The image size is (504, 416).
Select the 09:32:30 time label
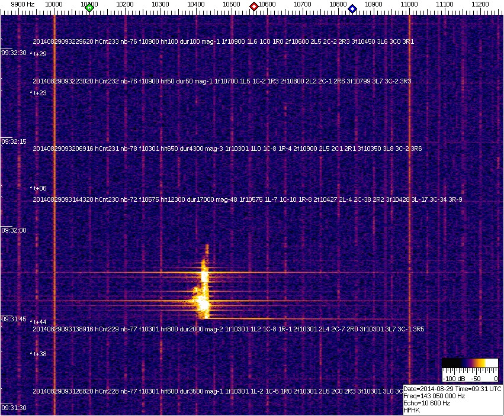(14, 53)
